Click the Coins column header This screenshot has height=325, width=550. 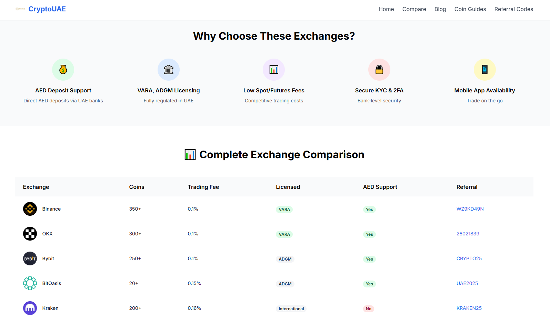click(x=137, y=187)
